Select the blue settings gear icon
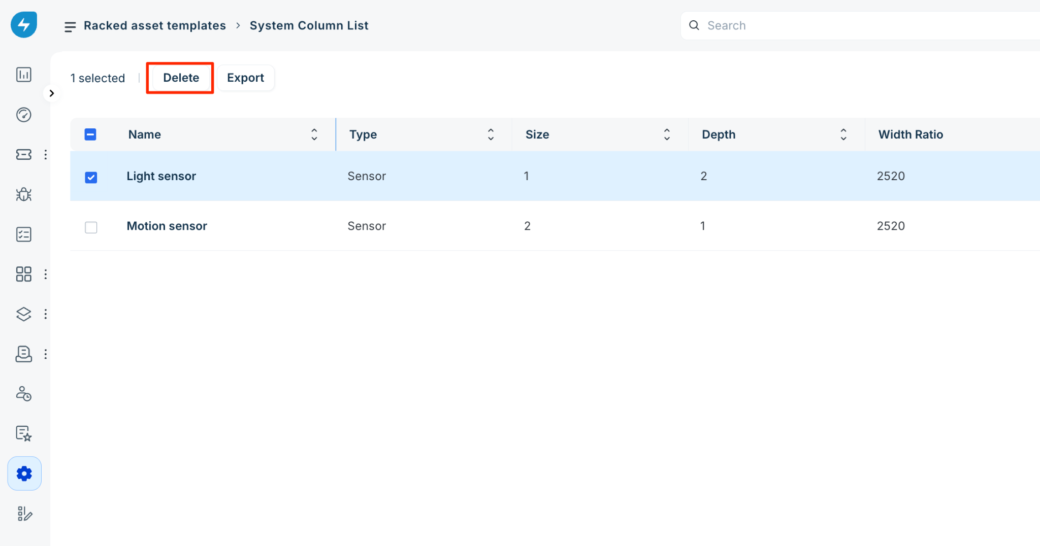The height and width of the screenshot is (546, 1040). point(24,473)
